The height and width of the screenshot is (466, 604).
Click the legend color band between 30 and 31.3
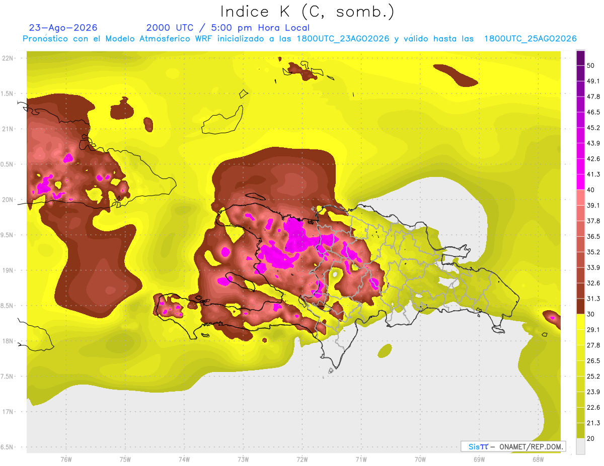(x=581, y=306)
